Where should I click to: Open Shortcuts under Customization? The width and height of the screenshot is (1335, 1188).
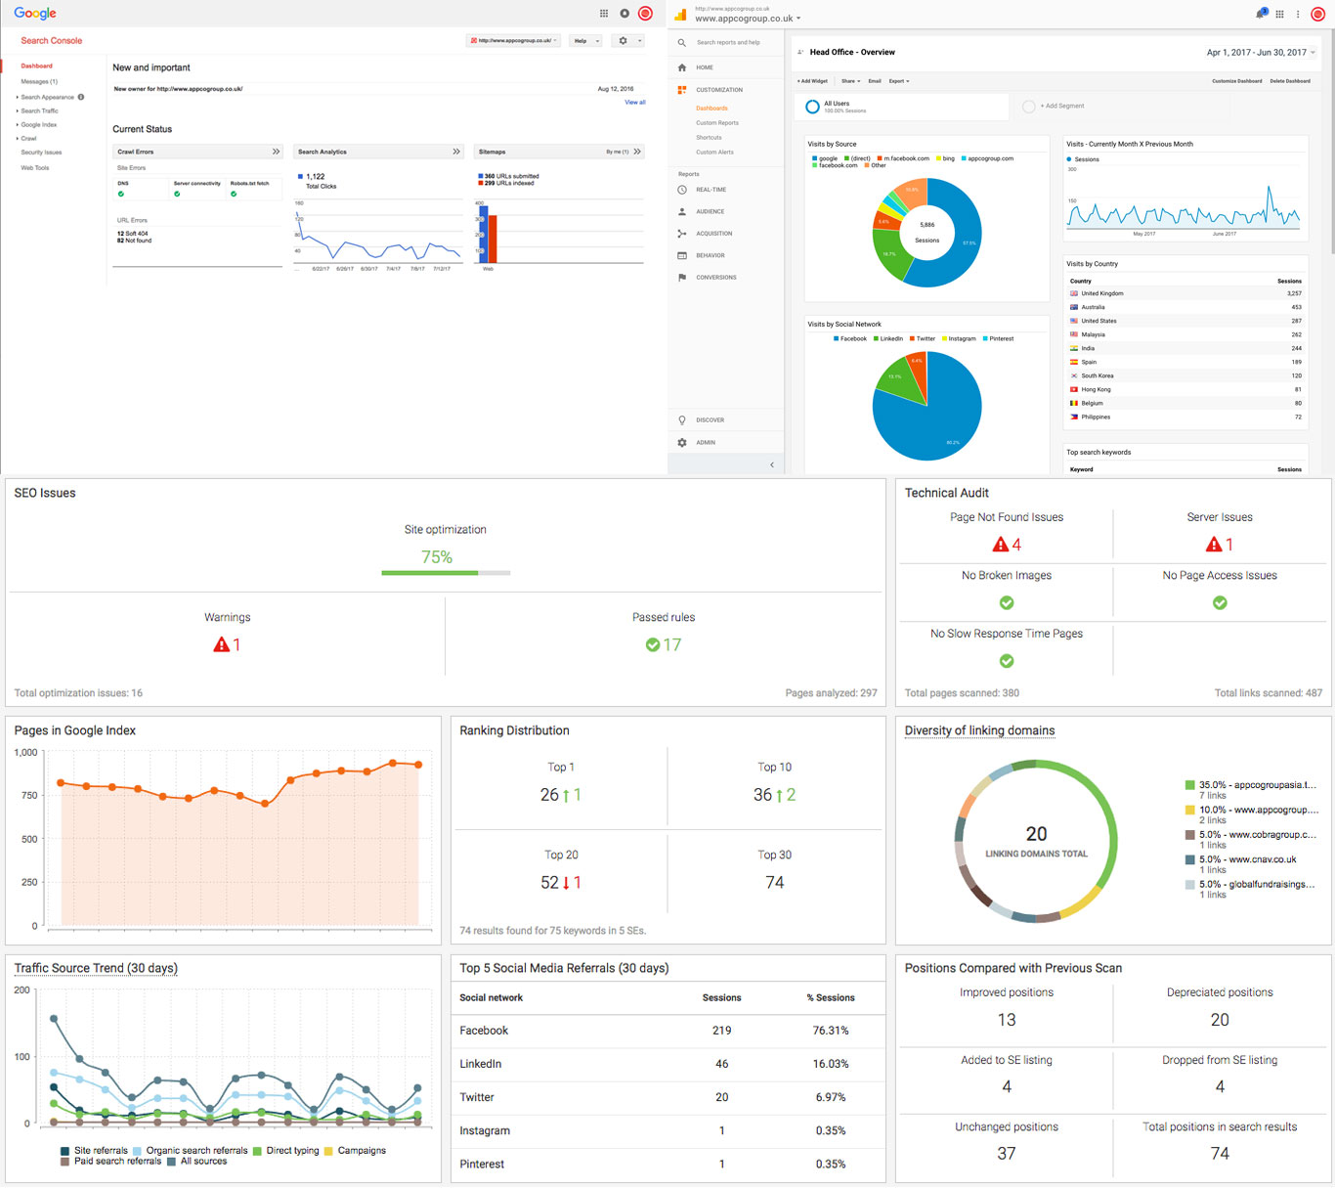(709, 138)
